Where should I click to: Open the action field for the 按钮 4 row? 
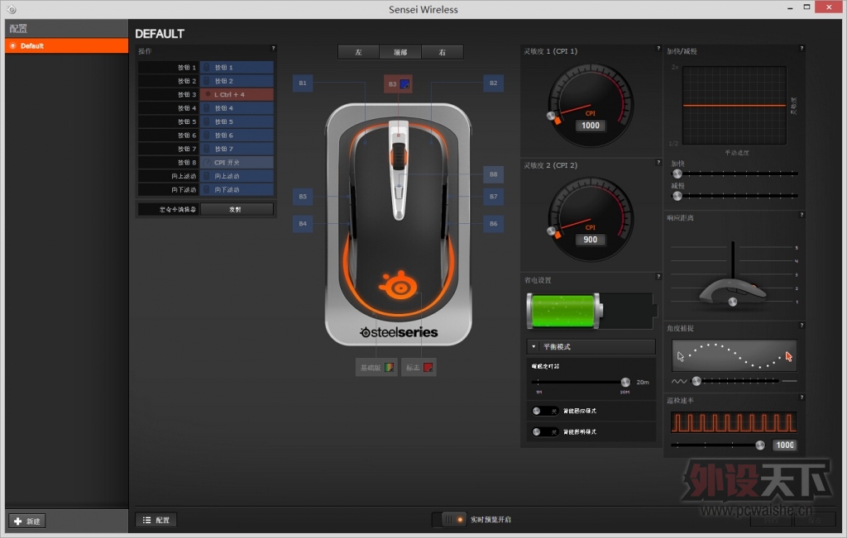(x=237, y=108)
